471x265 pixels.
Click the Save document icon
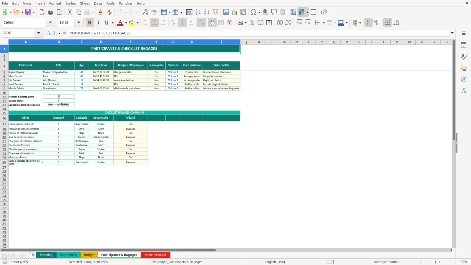(x=28, y=12)
